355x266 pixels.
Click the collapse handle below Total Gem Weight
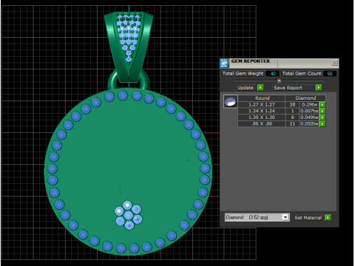[x=279, y=81]
